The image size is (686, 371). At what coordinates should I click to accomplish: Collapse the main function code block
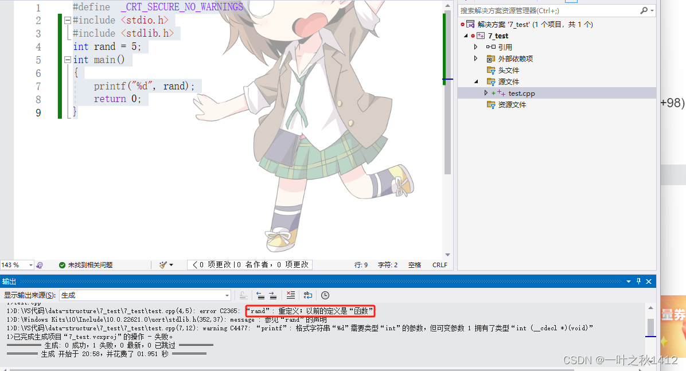tap(67, 59)
